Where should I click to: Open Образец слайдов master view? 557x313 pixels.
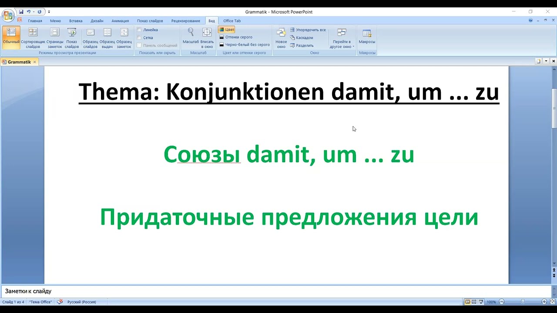coord(91,37)
